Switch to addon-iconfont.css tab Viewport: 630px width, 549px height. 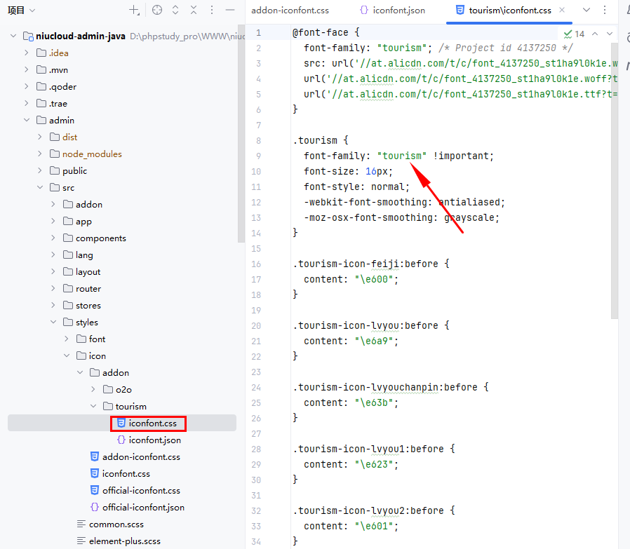[x=290, y=11]
